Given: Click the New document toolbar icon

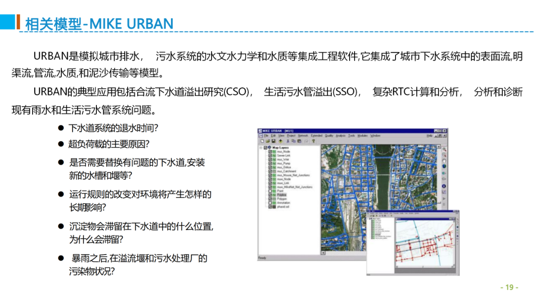Looking at the screenshot, I should point(262,141).
